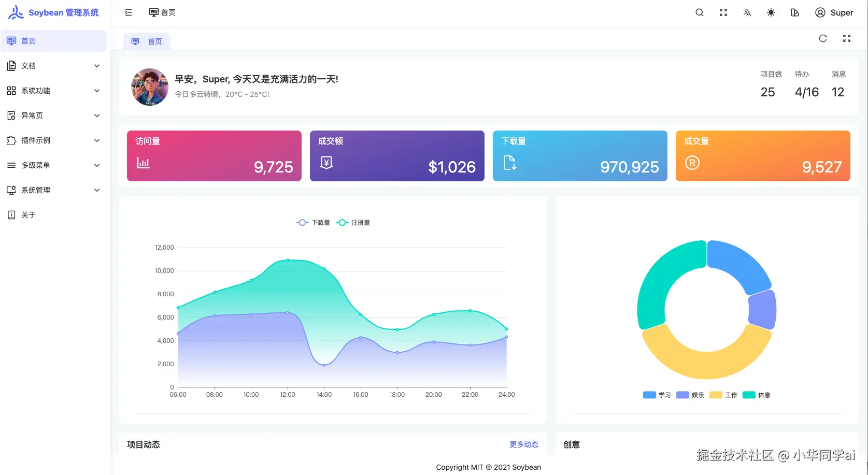Open theme configuration icon
The width and height of the screenshot is (868, 475).
pyautogui.click(x=795, y=12)
